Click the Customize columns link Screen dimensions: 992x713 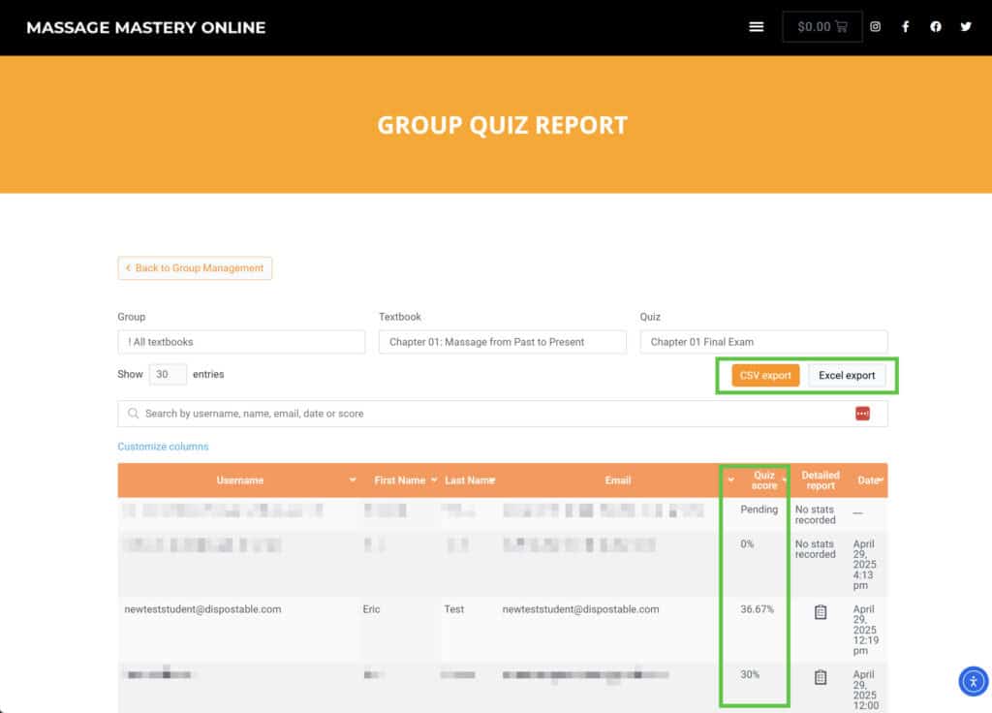pos(163,447)
